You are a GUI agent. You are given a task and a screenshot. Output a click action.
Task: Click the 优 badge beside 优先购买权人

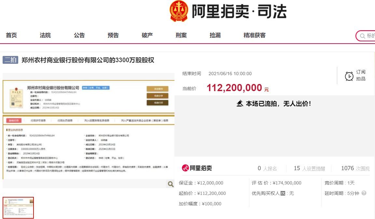(x=283, y=193)
